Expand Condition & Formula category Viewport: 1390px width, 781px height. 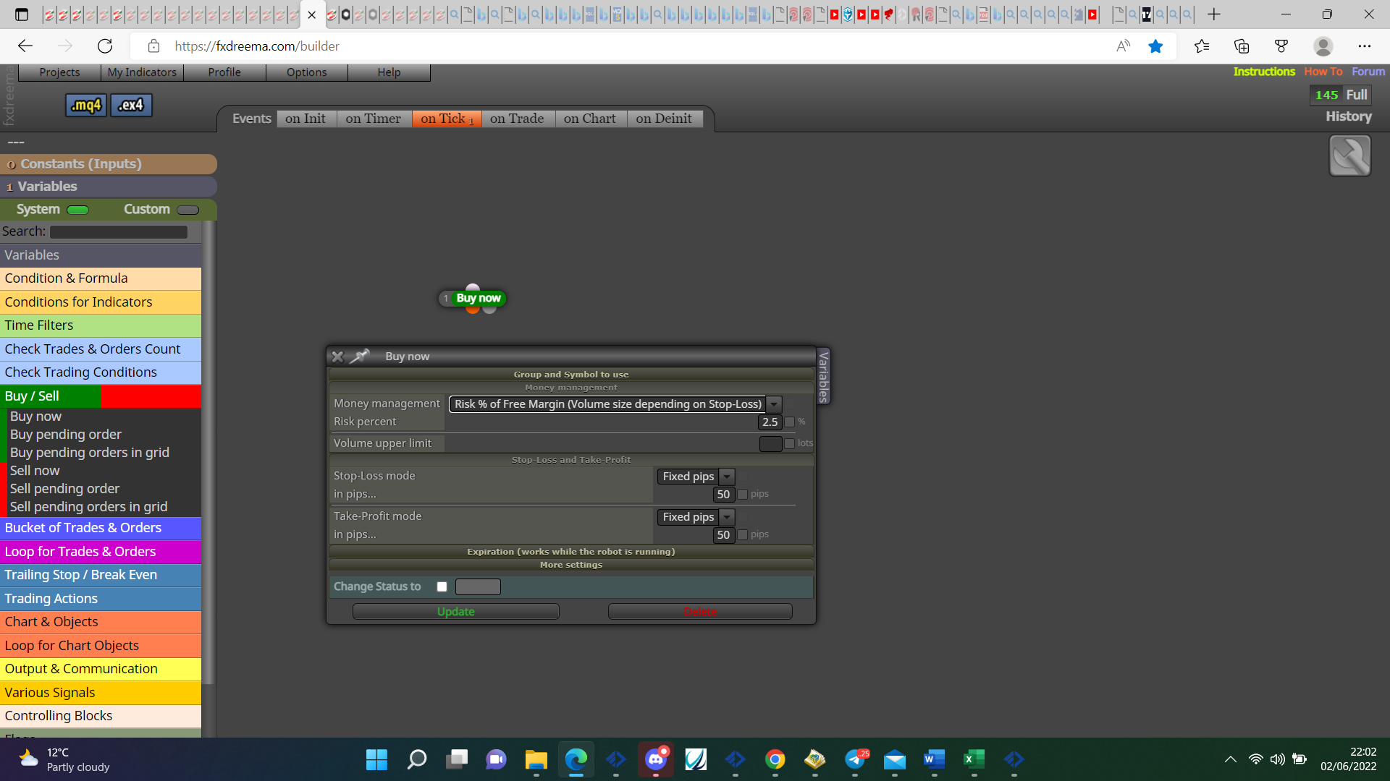click(101, 278)
